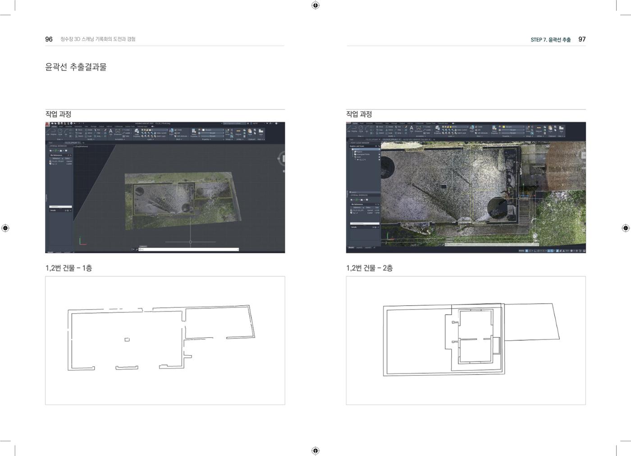Select the Polyline tool in left AutoCAD ribbon

pos(53,131)
